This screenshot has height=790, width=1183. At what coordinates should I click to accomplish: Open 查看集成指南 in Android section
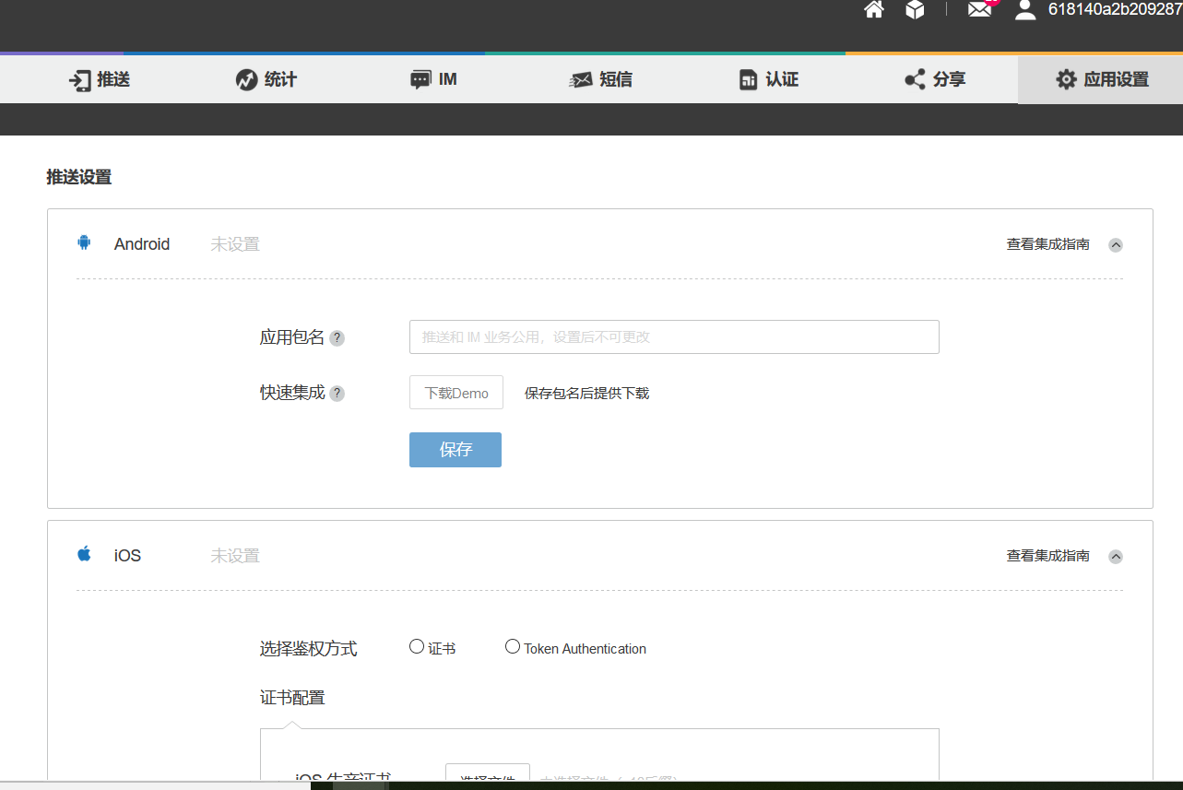1048,244
